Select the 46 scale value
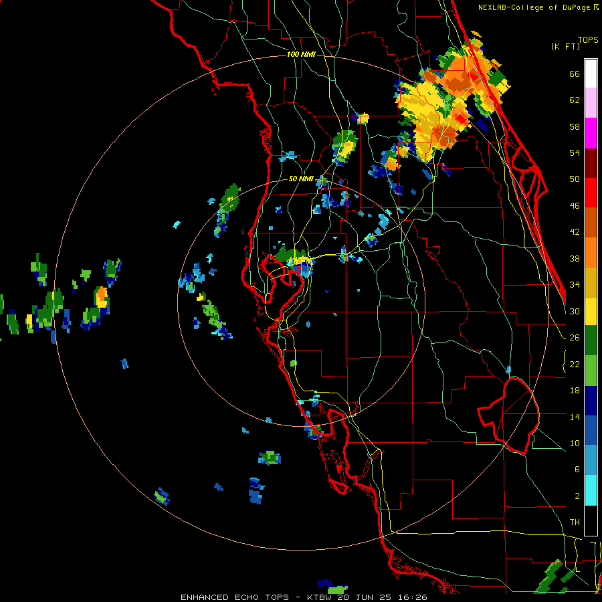602x602 pixels. 575,206
